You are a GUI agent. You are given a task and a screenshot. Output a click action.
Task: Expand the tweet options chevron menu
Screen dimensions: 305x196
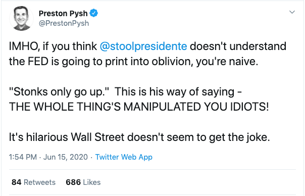tap(292, 12)
